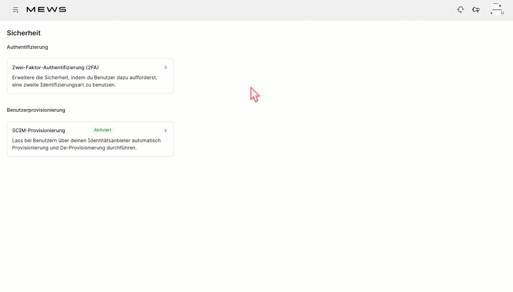Click the Mews logo
Viewport: 513px width, 292px height.
[x=46, y=10]
